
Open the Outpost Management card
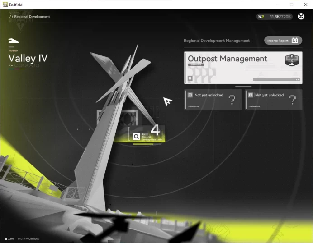(243, 68)
